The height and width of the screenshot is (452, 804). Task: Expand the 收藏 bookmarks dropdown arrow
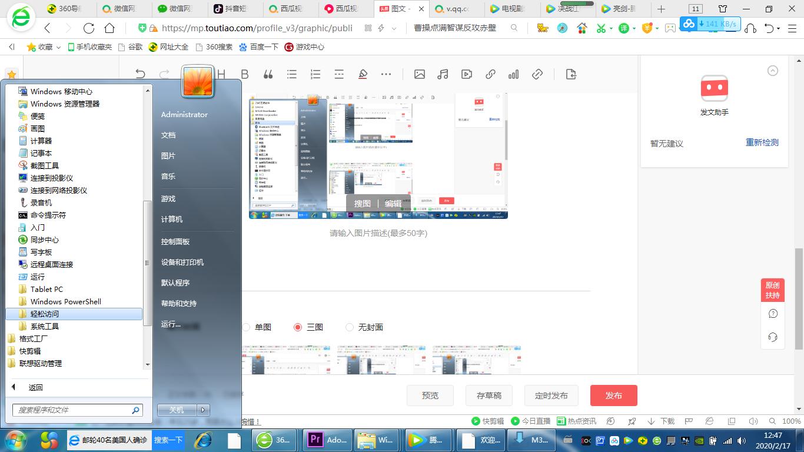point(58,47)
